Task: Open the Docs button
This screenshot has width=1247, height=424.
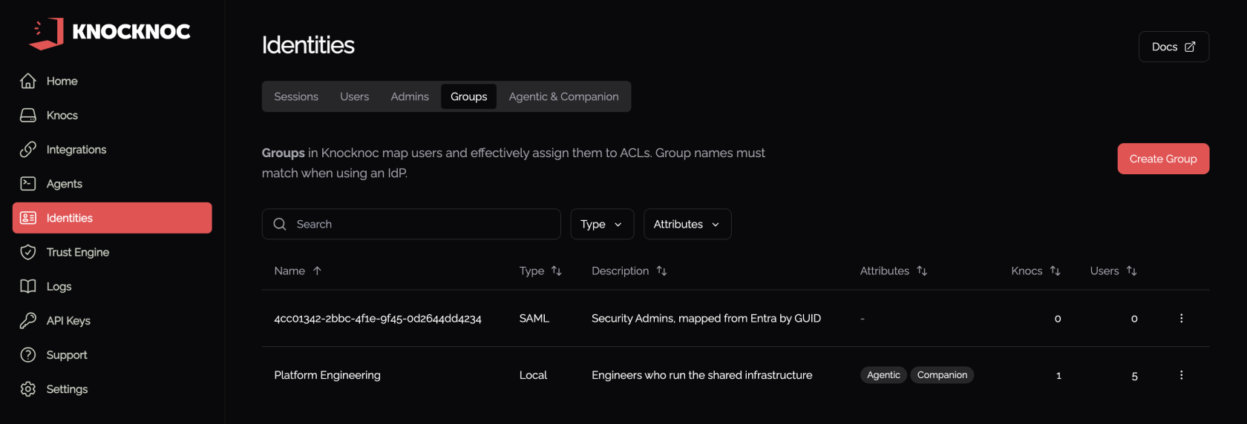Action: click(x=1174, y=47)
